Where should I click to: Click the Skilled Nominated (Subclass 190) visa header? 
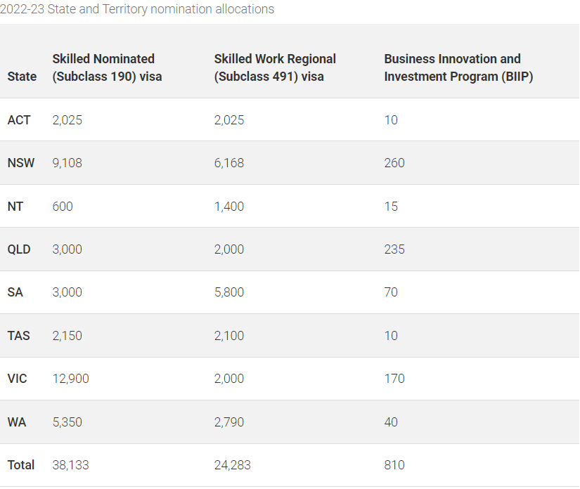click(x=107, y=67)
